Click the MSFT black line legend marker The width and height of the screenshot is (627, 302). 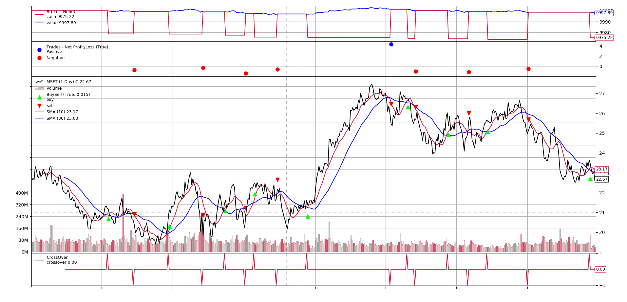39,82
